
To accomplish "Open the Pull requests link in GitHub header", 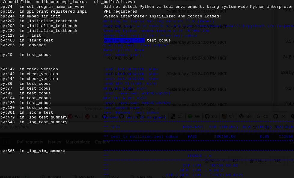I will pos(30,142).
